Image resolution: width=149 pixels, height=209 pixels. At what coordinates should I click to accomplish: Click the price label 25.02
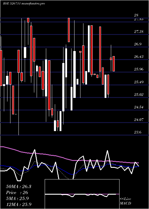pyautogui.click(x=139, y=95)
